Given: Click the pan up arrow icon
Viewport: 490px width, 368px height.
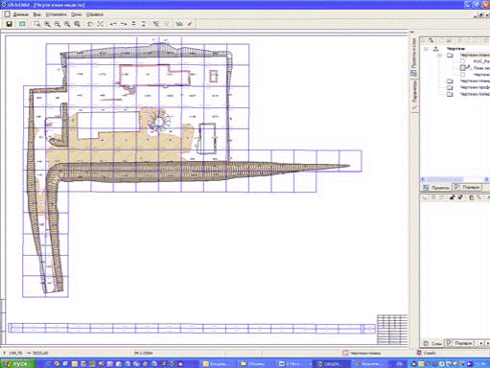Looking at the screenshot, I should point(133,24).
